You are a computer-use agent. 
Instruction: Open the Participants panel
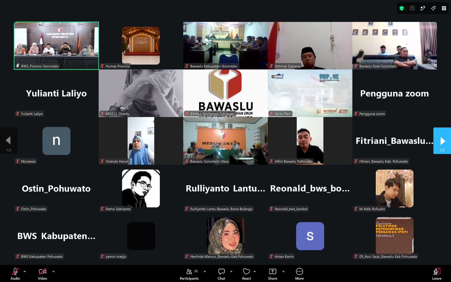point(189,274)
